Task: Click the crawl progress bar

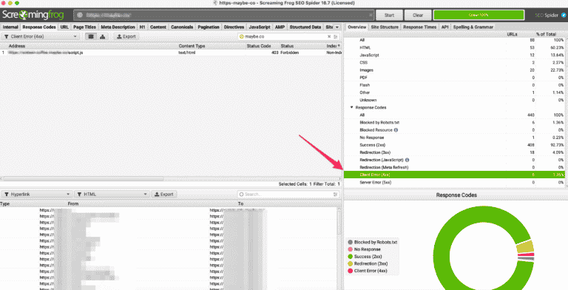Action: (x=479, y=16)
